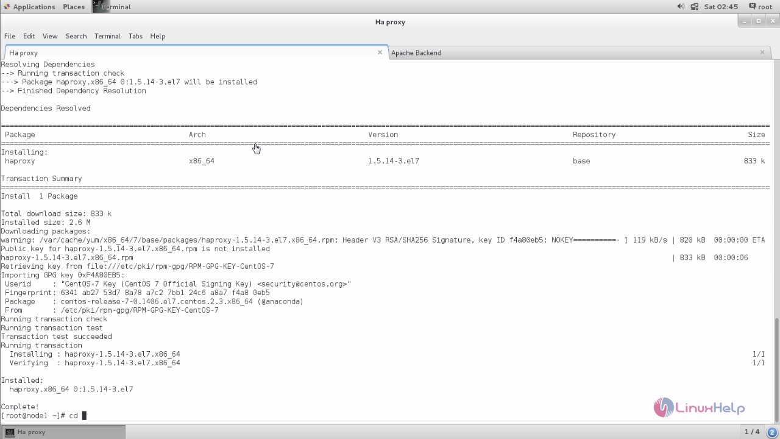Click the Fingerprint line
The image size is (780, 439).
click(137, 293)
